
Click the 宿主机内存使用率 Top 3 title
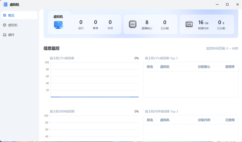(x=161, y=112)
